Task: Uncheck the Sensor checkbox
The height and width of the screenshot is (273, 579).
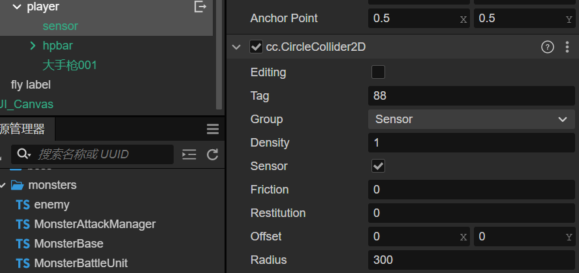Action: [x=378, y=166]
